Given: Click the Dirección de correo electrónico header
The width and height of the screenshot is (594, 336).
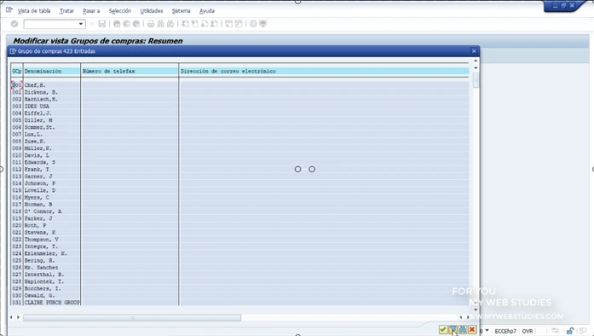Looking at the screenshot, I should tap(228, 72).
